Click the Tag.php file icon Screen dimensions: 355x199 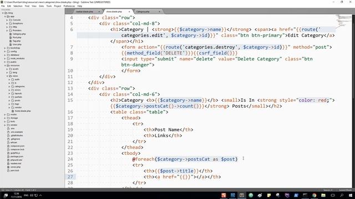(x=11, y=41)
